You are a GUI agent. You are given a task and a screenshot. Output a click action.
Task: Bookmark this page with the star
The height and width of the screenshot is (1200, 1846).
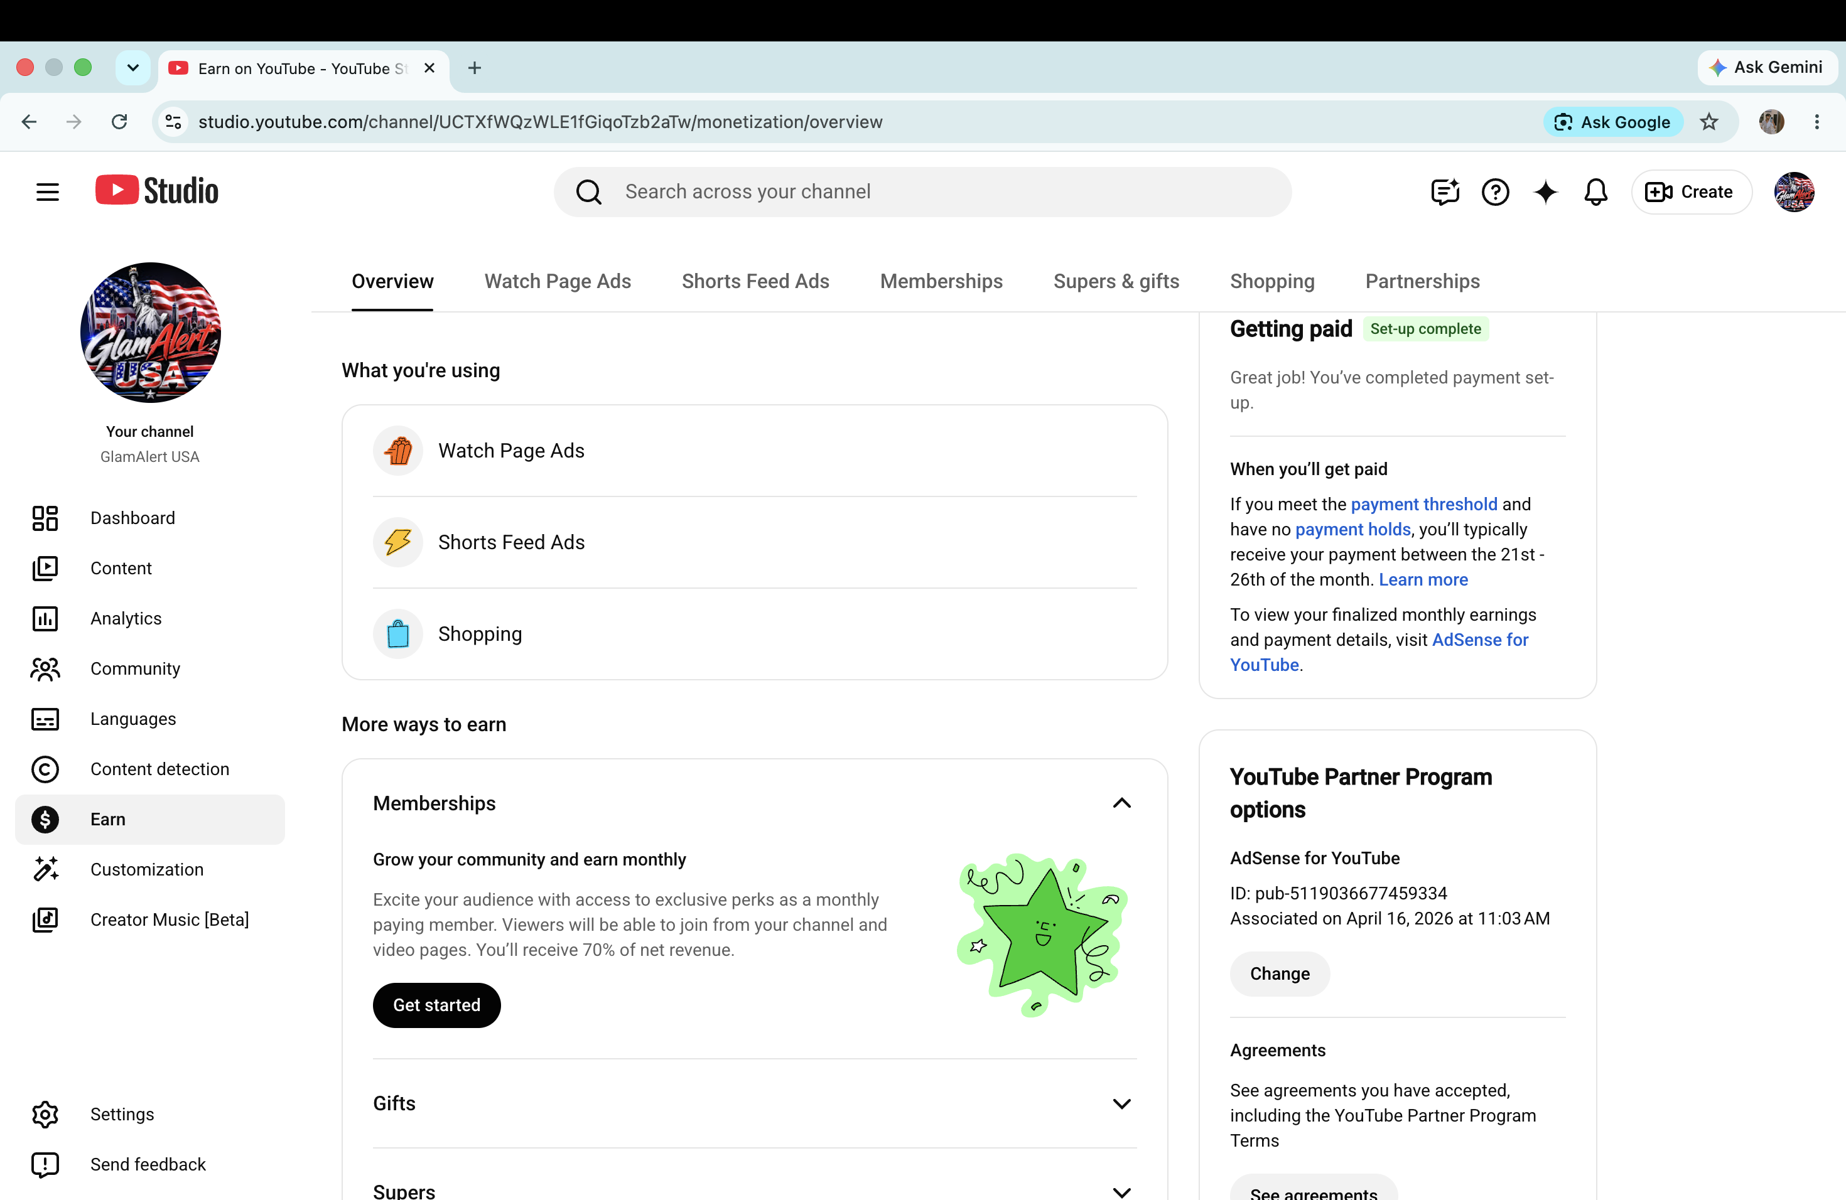point(1708,122)
